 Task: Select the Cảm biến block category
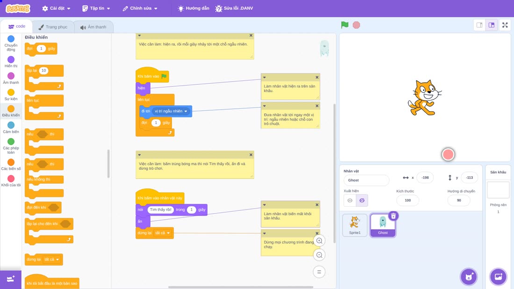tap(11, 128)
